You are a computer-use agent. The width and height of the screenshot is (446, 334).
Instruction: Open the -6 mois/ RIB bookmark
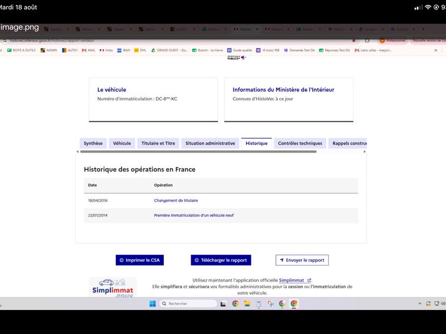(x=268, y=50)
